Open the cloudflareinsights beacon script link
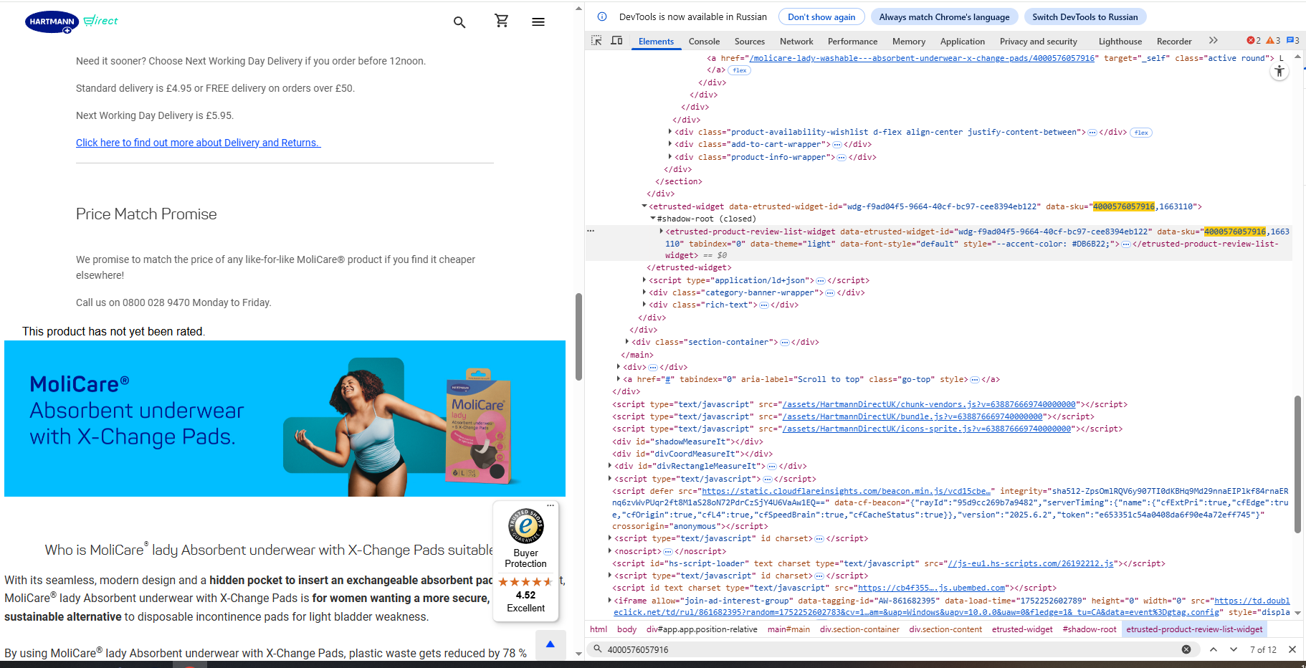Image resolution: width=1306 pixels, height=668 pixels. click(846, 491)
